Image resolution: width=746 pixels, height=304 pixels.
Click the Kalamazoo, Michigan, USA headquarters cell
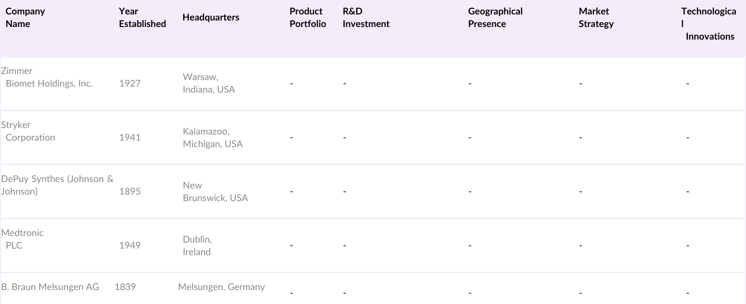213,137
